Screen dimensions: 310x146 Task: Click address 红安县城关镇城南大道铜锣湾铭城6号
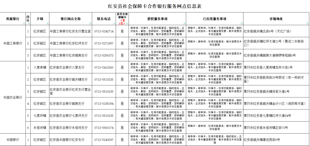pyautogui.click(x=276, y=55)
